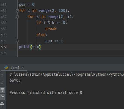Click the output value 66705
Viewport: 124px width, 109px height.
click(15, 81)
